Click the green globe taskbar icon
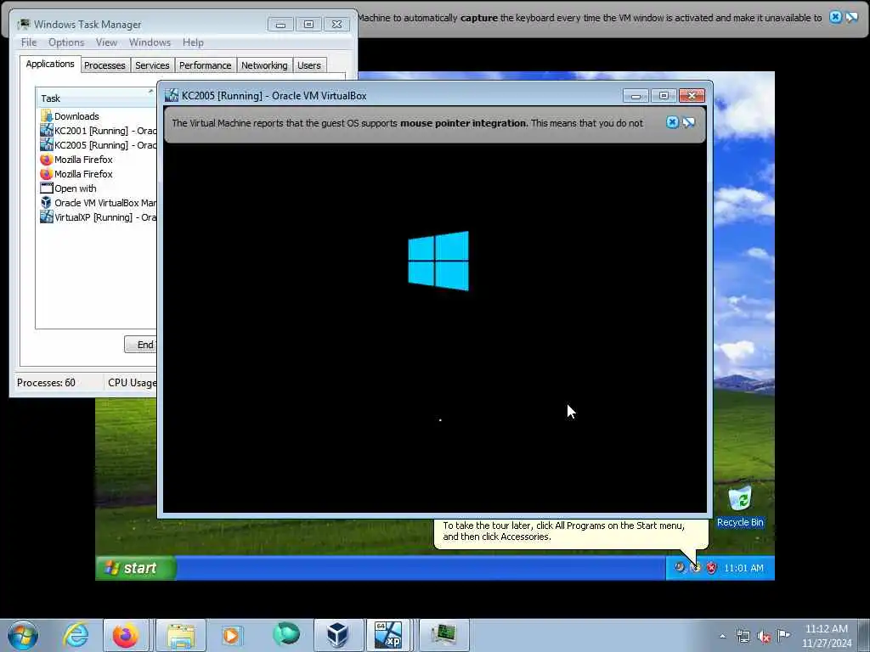The width and height of the screenshot is (870, 652). pos(286,634)
